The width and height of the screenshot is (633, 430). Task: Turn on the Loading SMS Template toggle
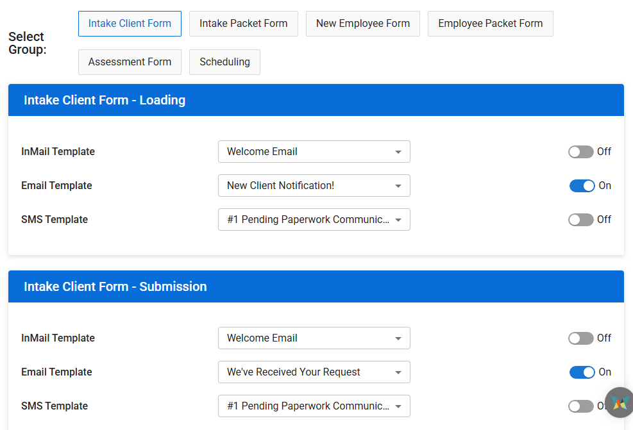click(x=581, y=219)
